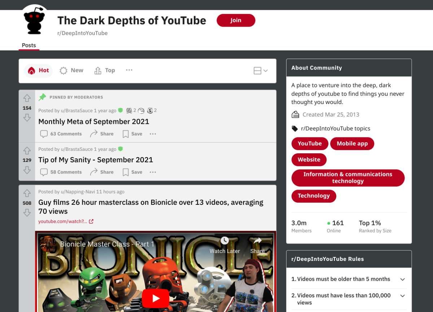This screenshot has height=312, width=433.
Task: Open more options on Tip of My Sanity post
Action: [x=153, y=172]
